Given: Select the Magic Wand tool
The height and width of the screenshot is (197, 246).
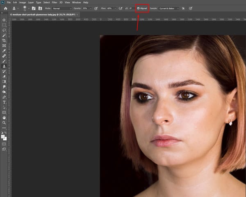Looking at the screenshot, I should pos(4,35).
